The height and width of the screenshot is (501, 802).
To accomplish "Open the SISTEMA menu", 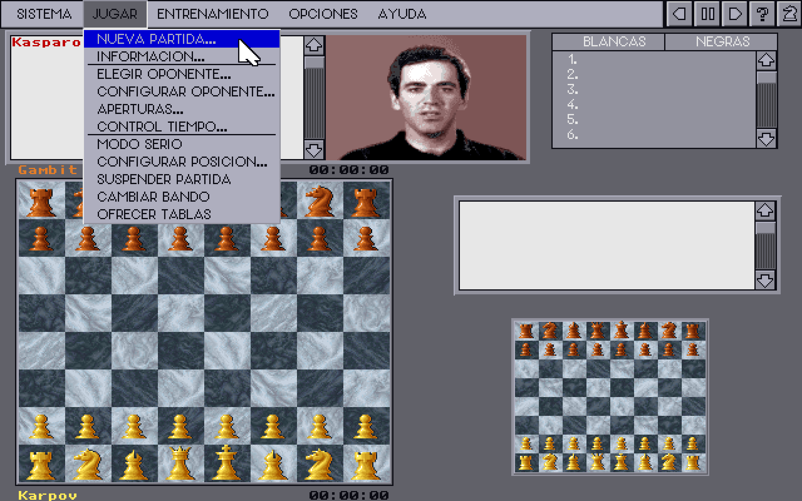I will point(44,14).
